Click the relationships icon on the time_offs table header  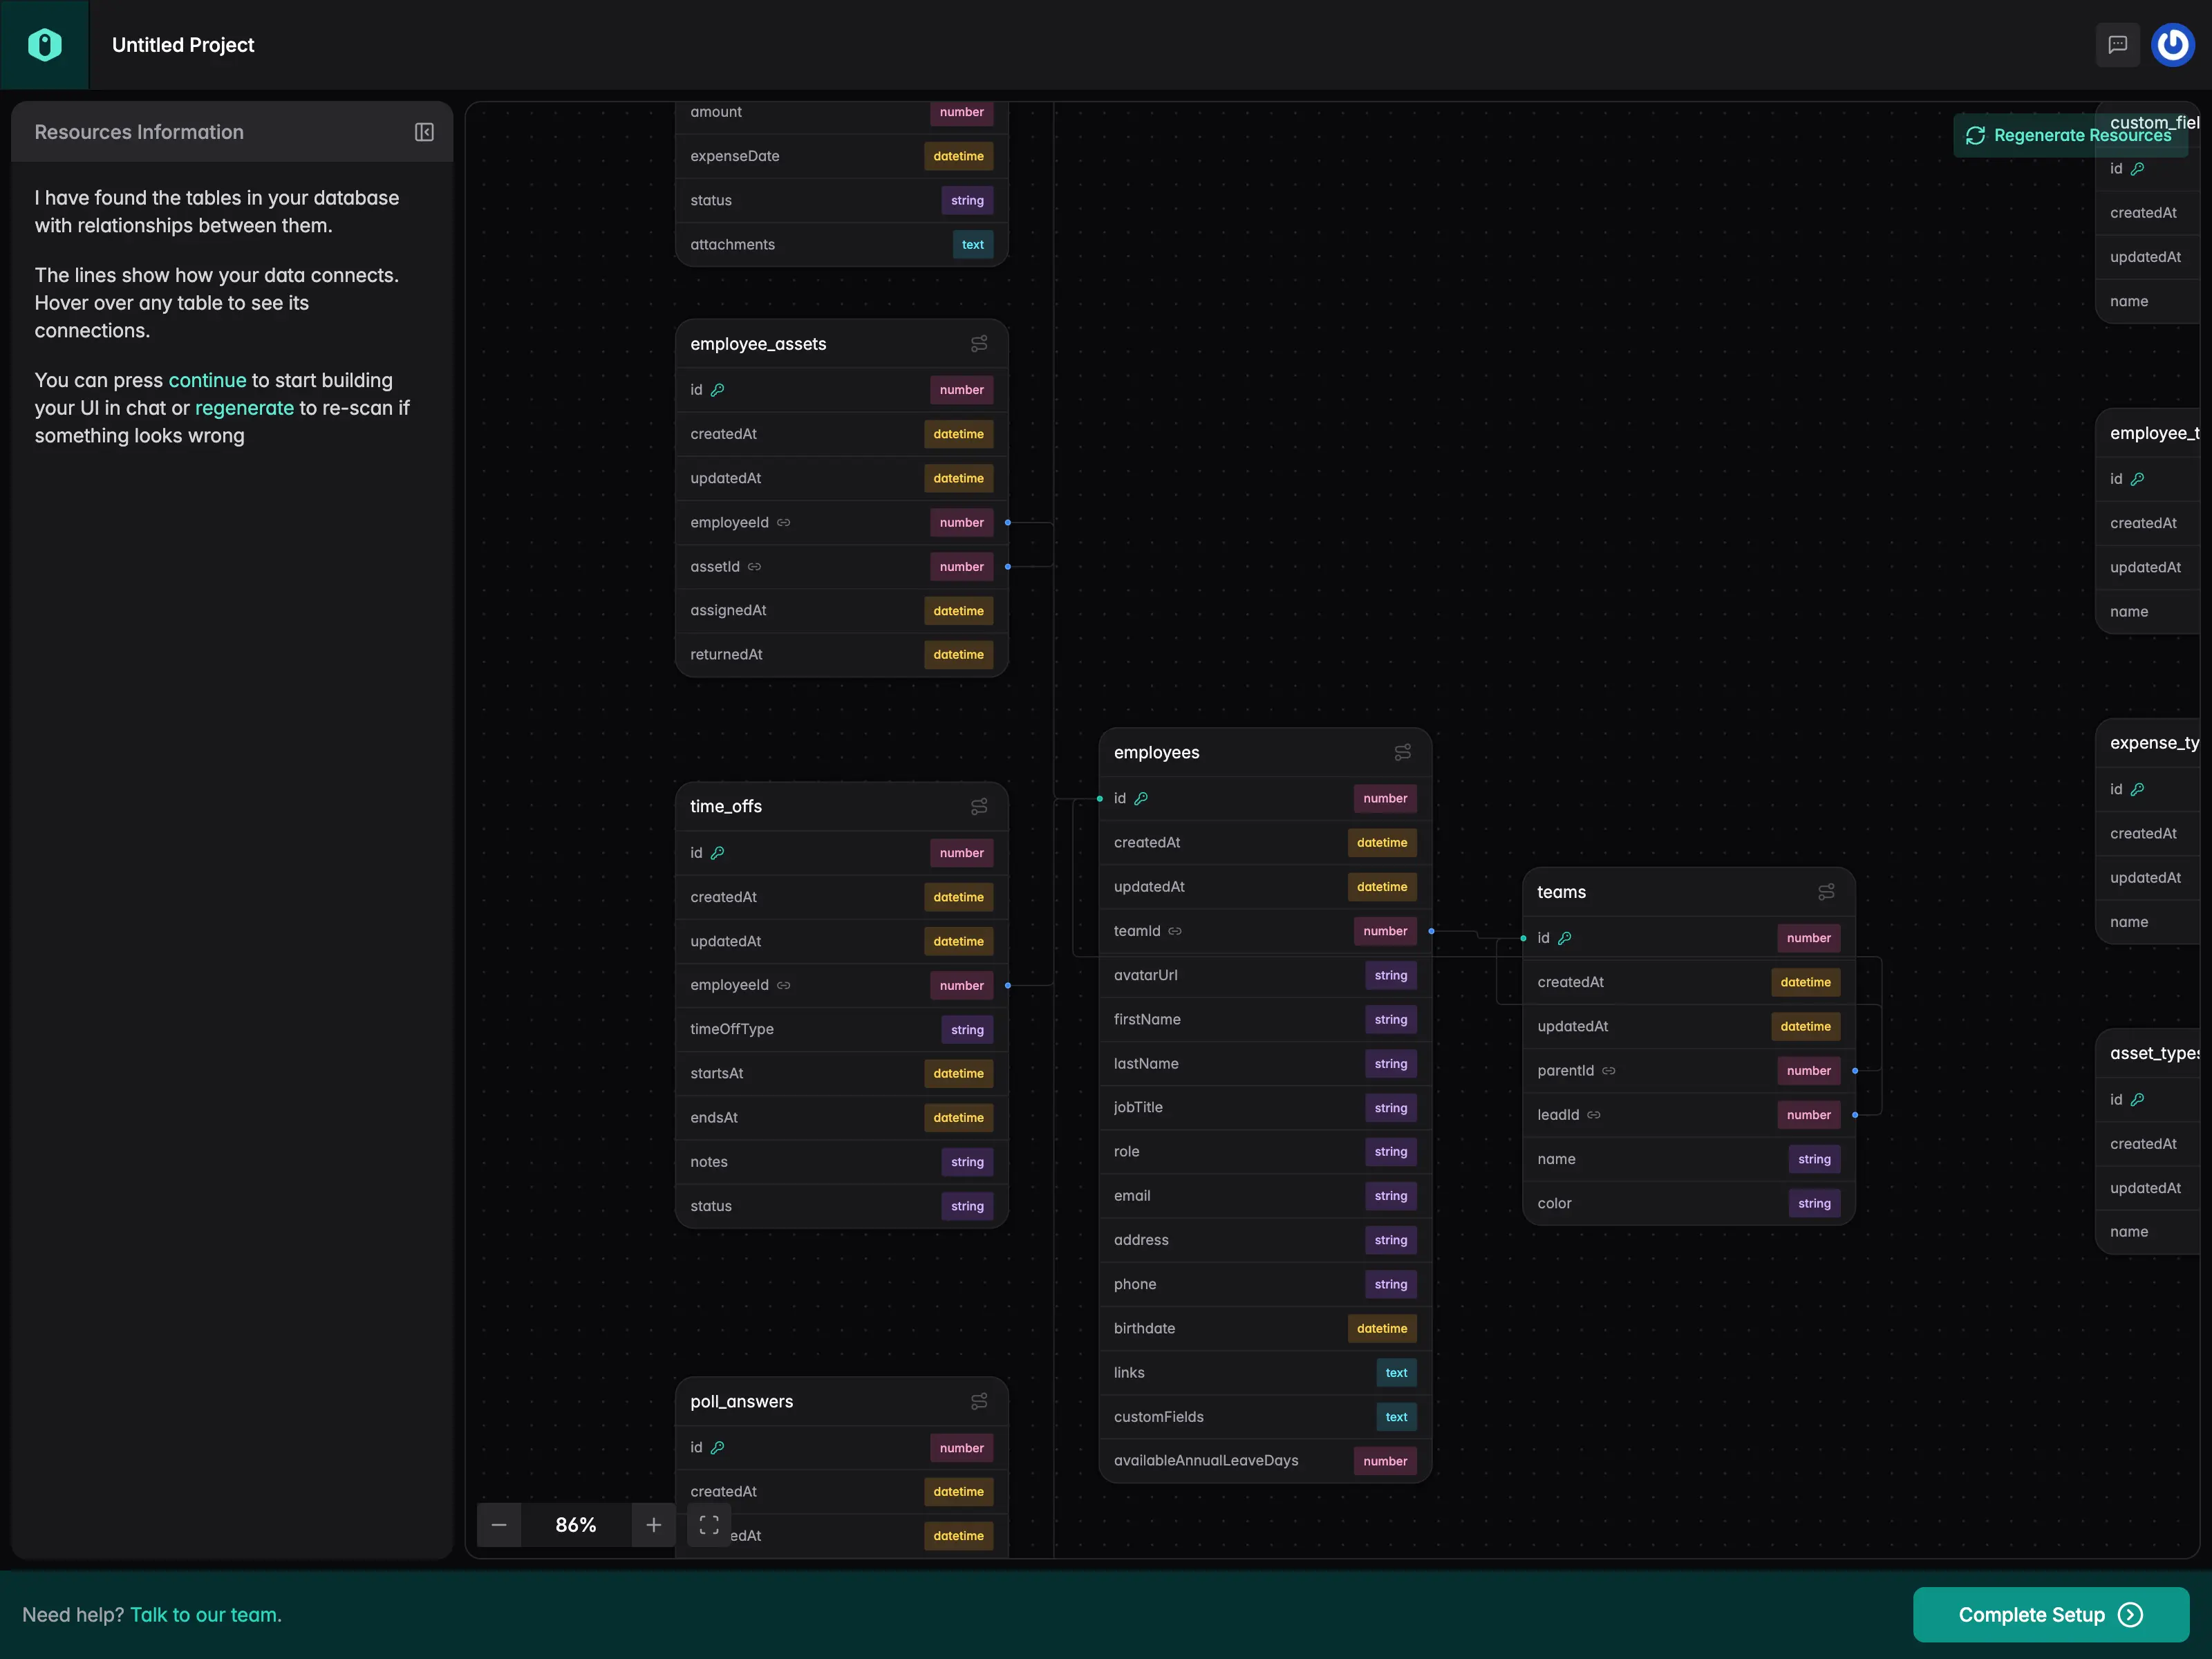(x=979, y=806)
